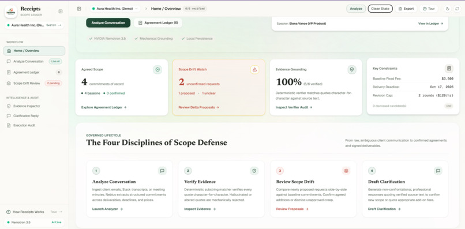Click step number 2 circle
The height and width of the screenshot is (229, 465).
pos(188,171)
